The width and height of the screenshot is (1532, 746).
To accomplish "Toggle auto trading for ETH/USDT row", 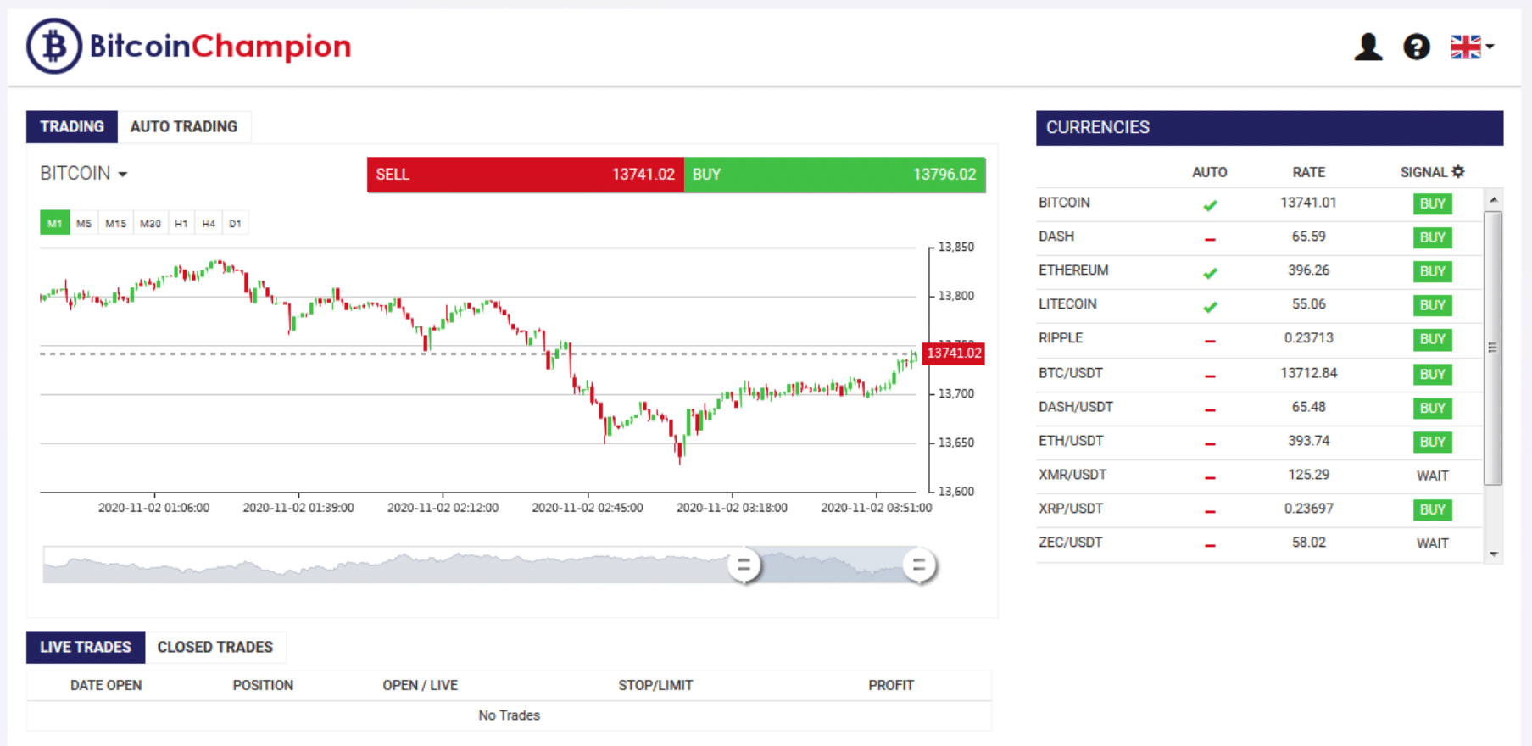I will pos(1210,443).
